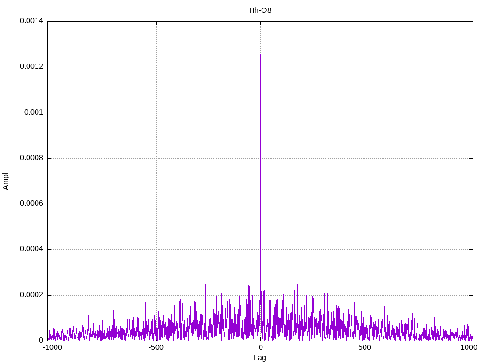Click the 0.001 y-axis tick label

click(x=33, y=113)
